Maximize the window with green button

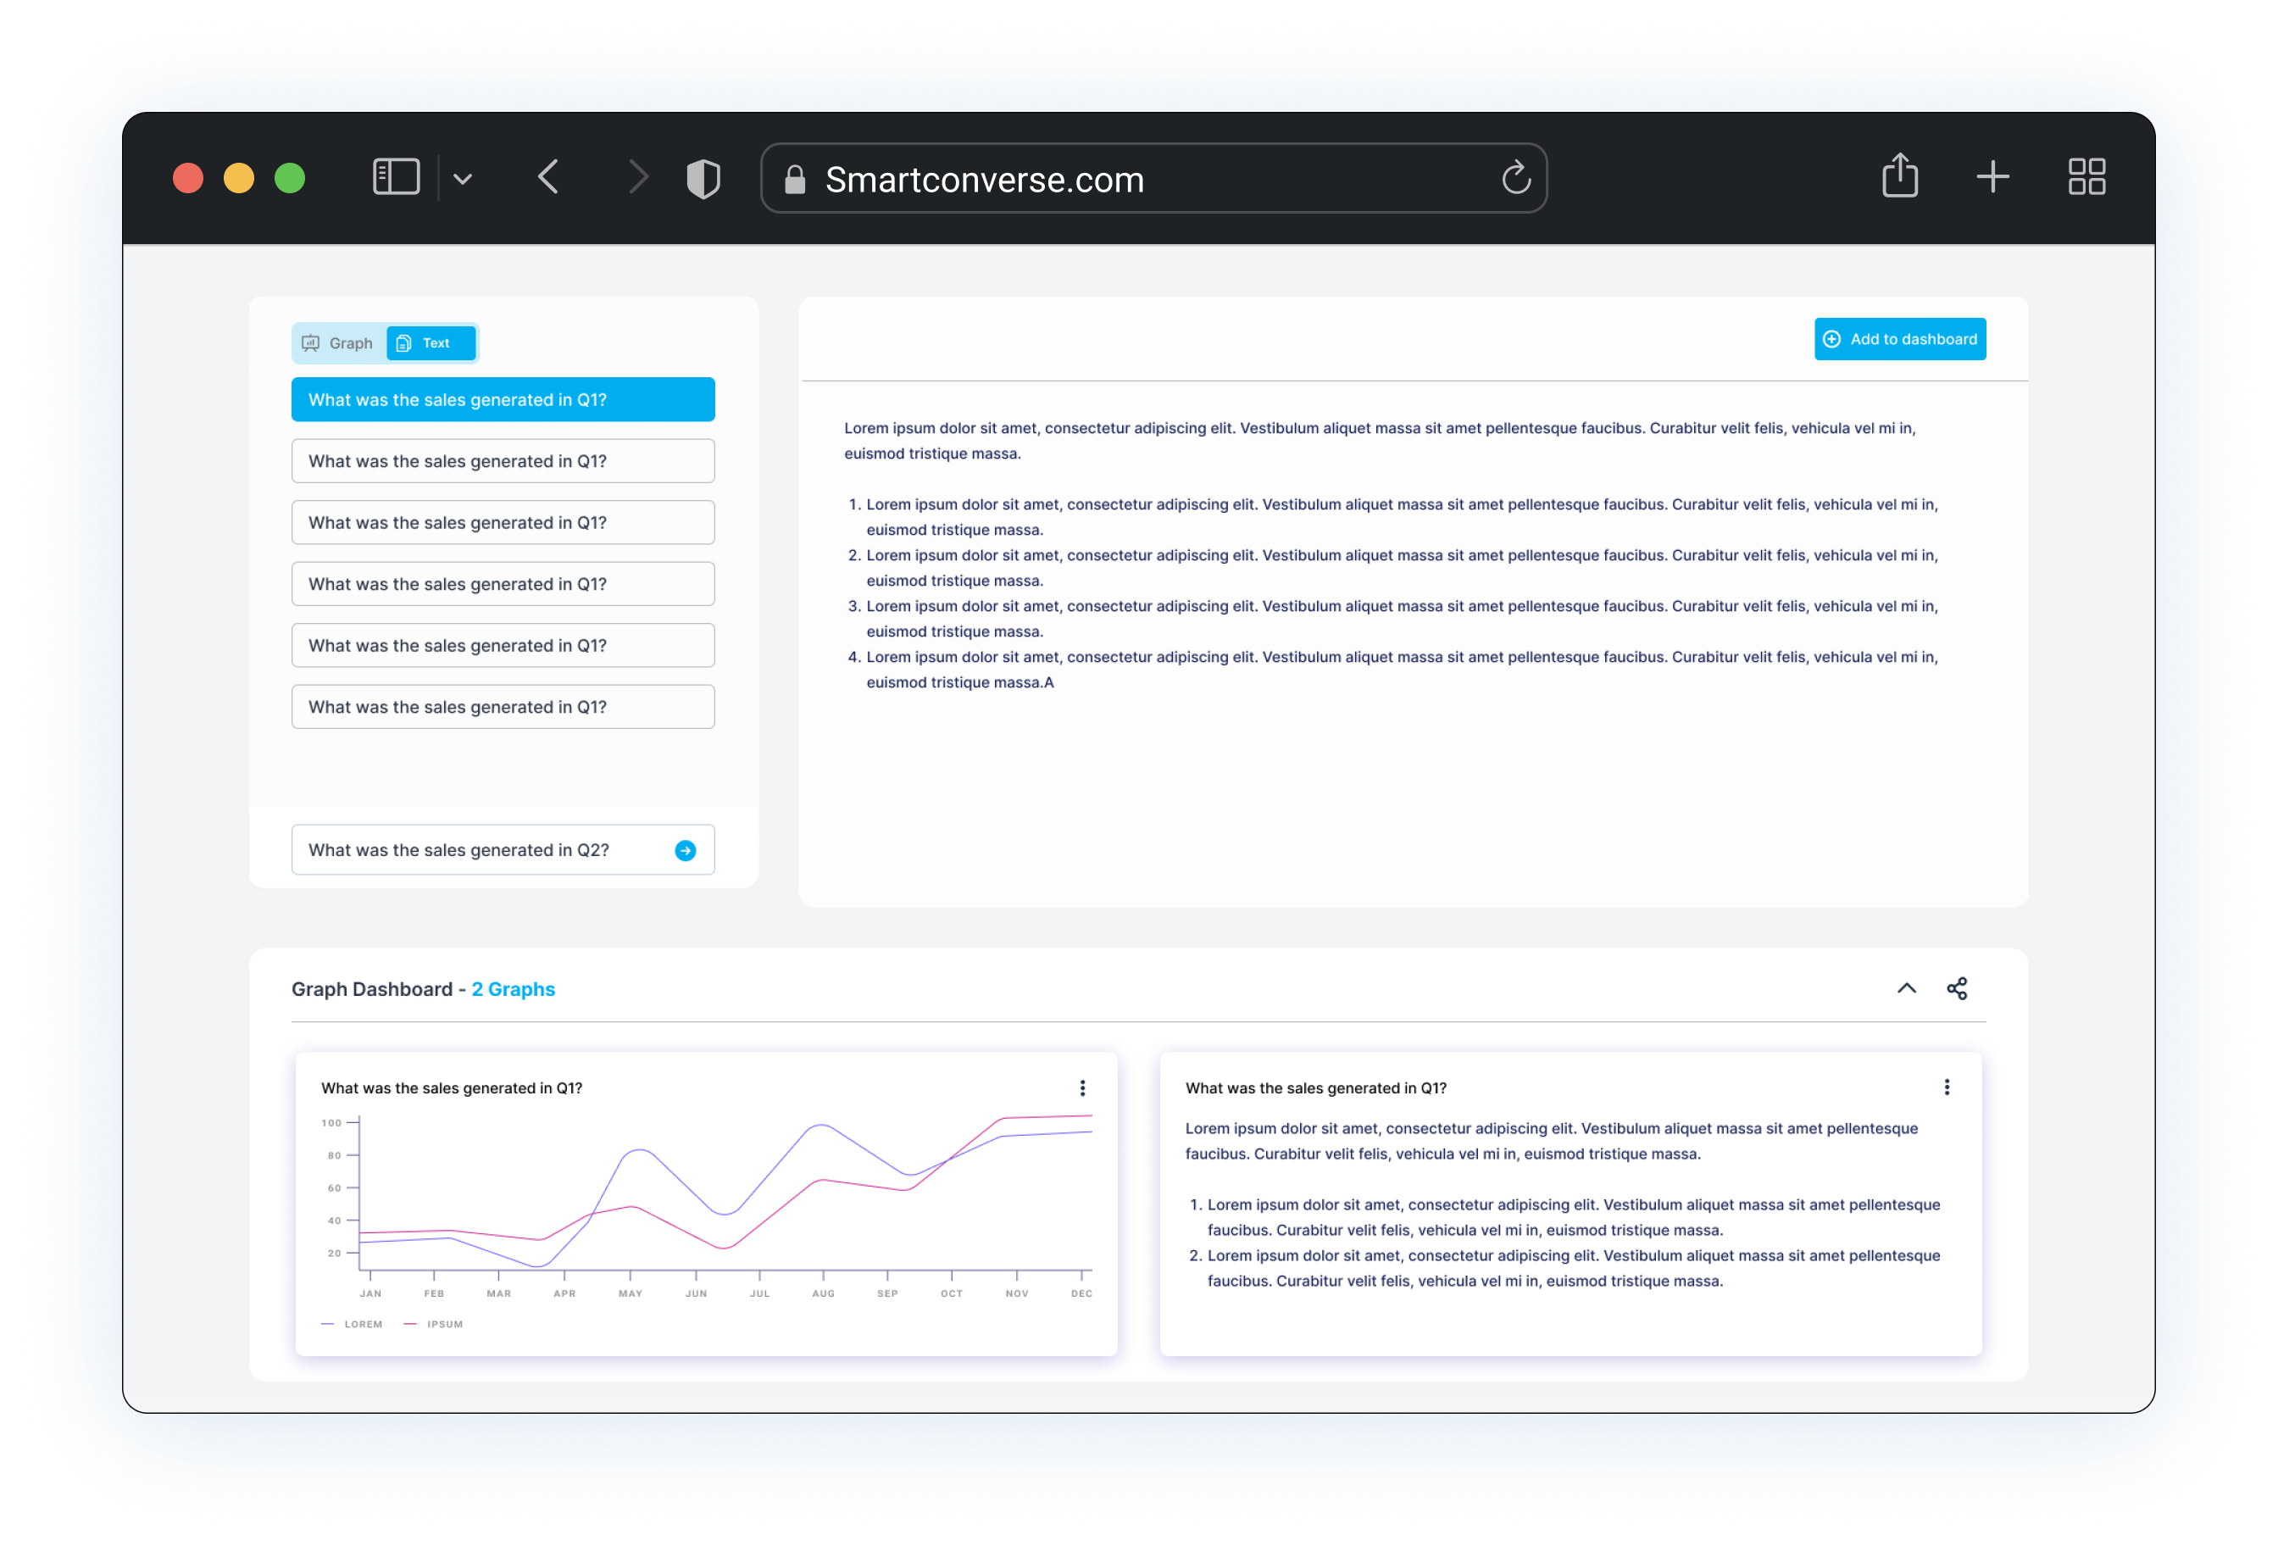[x=290, y=179]
